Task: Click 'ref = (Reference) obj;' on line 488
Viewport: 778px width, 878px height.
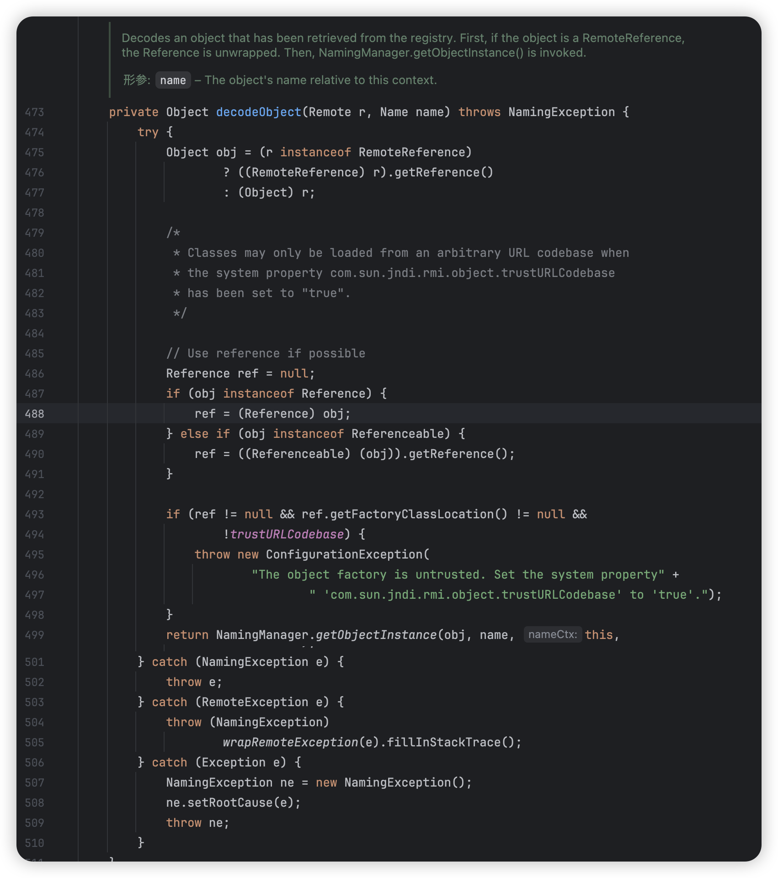Action: coord(272,414)
